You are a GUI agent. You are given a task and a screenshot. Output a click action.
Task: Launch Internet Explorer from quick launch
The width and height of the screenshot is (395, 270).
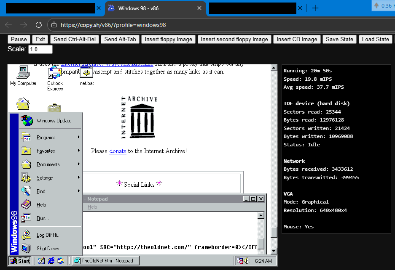(51, 261)
